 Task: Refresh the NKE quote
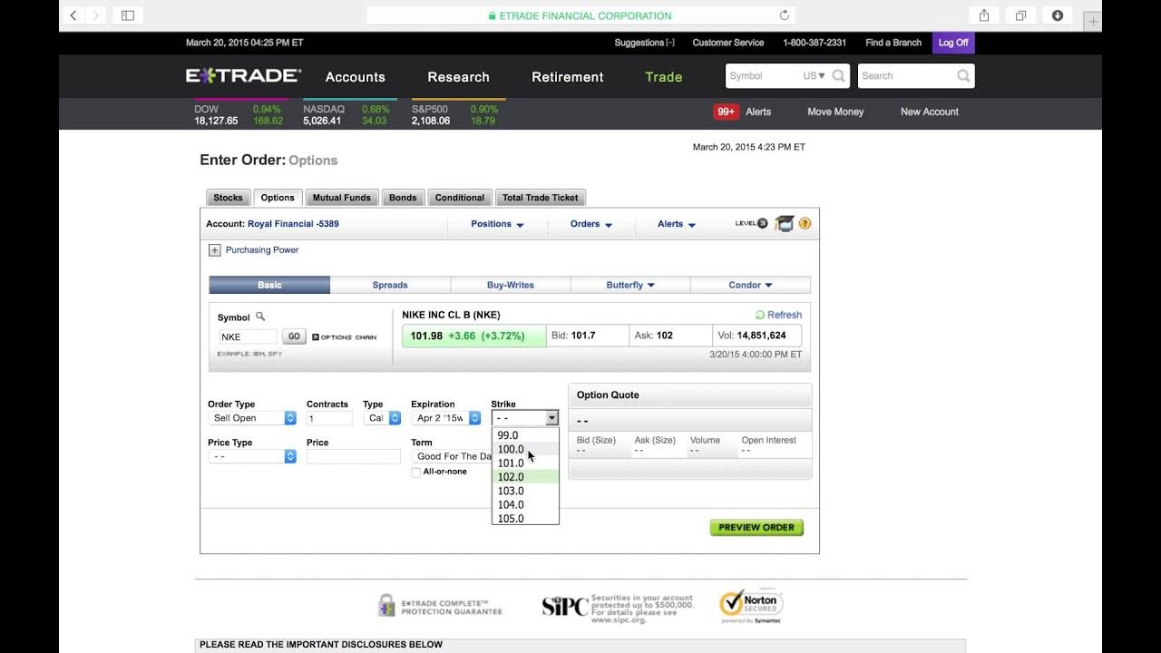778,315
